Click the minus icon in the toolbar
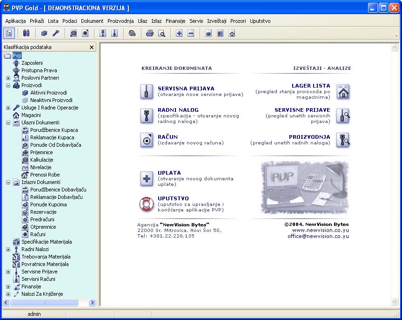Screen dimensions: 402x320 [x=191, y=33]
